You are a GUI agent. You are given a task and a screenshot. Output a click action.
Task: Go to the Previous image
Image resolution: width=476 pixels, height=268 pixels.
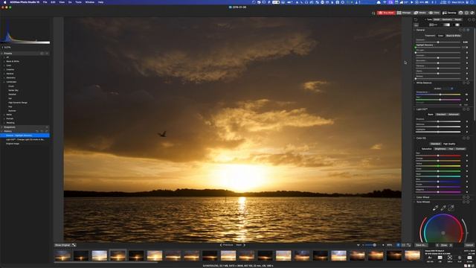[x=226, y=245]
